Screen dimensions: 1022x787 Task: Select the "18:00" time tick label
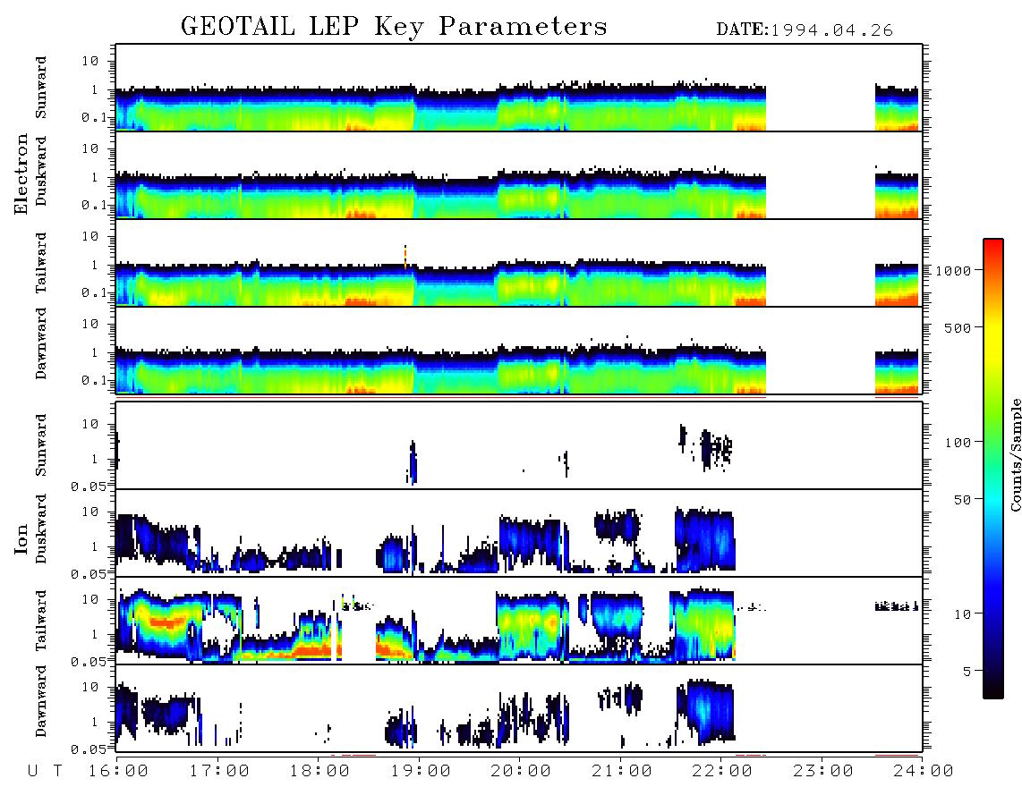(320, 772)
